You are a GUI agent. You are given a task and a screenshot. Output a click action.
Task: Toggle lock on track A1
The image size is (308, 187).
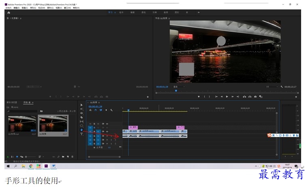94,136
